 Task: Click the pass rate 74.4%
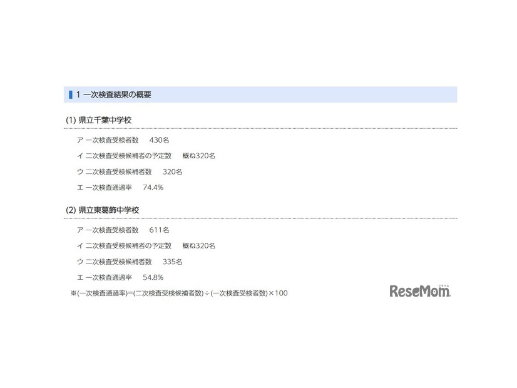click(x=154, y=187)
